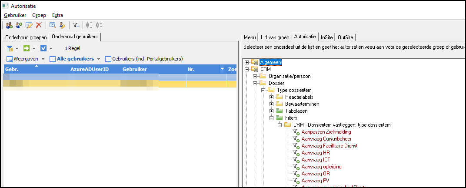Click the filter list toolbar icon
Viewport: 466px width, 188px height.
pyautogui.click(x=76, y=26)
